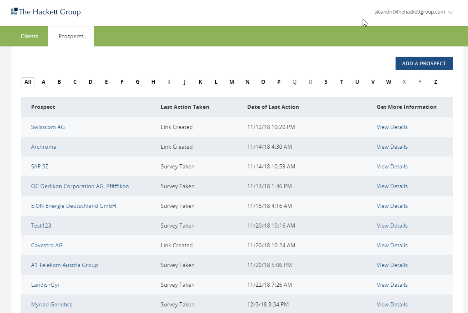468x313 pixels.
Task: Filter prospects by letter J
Action: click(184, 82)
